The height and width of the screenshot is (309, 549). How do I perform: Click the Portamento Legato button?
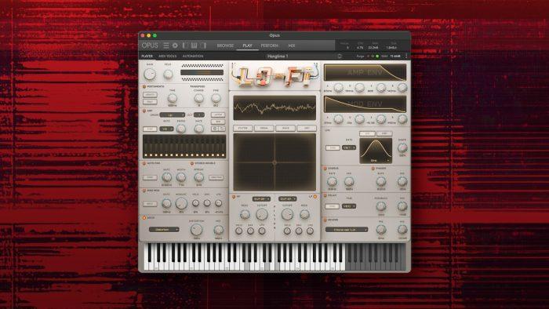(x=150, y=94)
